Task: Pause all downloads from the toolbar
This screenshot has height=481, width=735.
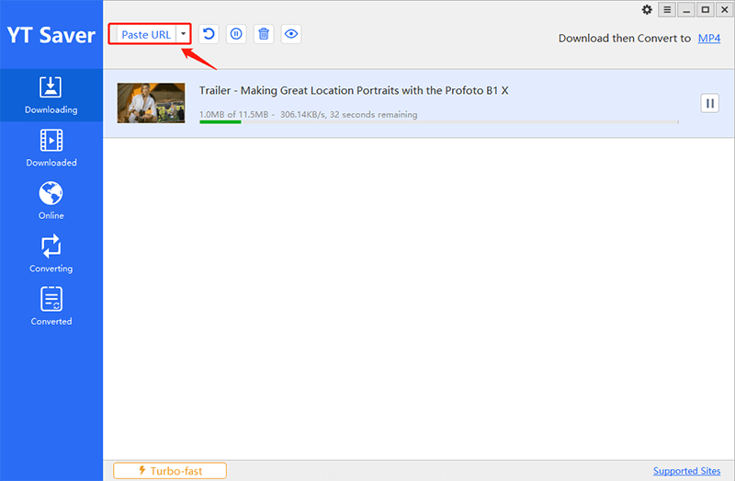Action: [236, 34]
